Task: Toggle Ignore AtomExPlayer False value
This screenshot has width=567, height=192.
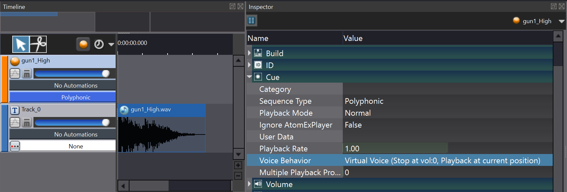Action: tap(447, 125)
